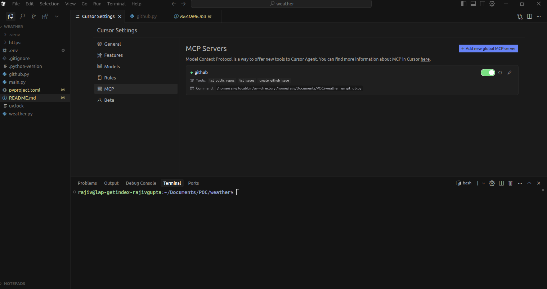Open the View menu
Image resolution: width=547 pixels, height=289 pixels.
70,4
